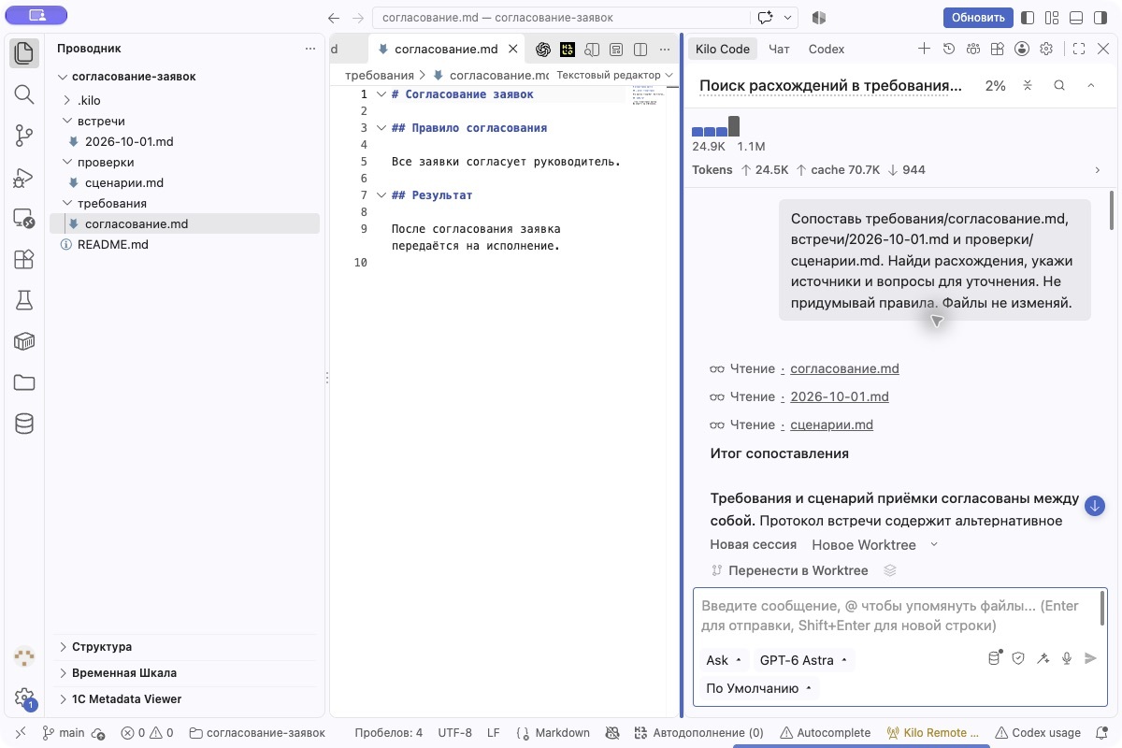Open the Ask mode dropdown
This screenshot has height=748, width=1122.
point(725,660)
